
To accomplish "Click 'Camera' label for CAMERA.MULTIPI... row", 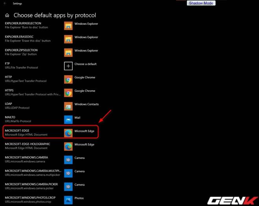I will 79,171.
